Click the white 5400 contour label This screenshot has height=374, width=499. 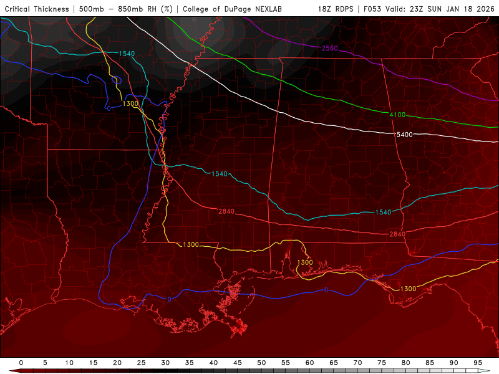coord(404,135)
